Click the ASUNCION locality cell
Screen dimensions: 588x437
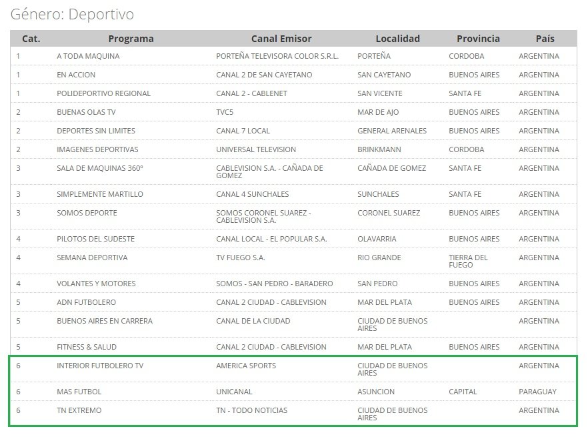376,392
